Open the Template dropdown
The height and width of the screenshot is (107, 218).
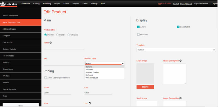(176, 50)
